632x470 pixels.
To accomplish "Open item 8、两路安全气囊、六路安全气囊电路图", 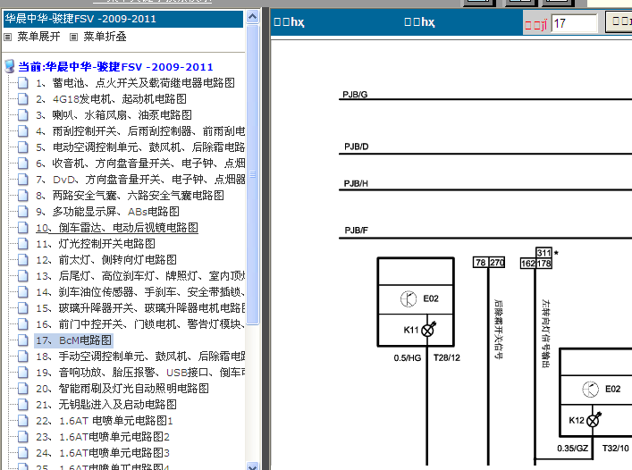I will pyautogui.click(x=130, y=196).
